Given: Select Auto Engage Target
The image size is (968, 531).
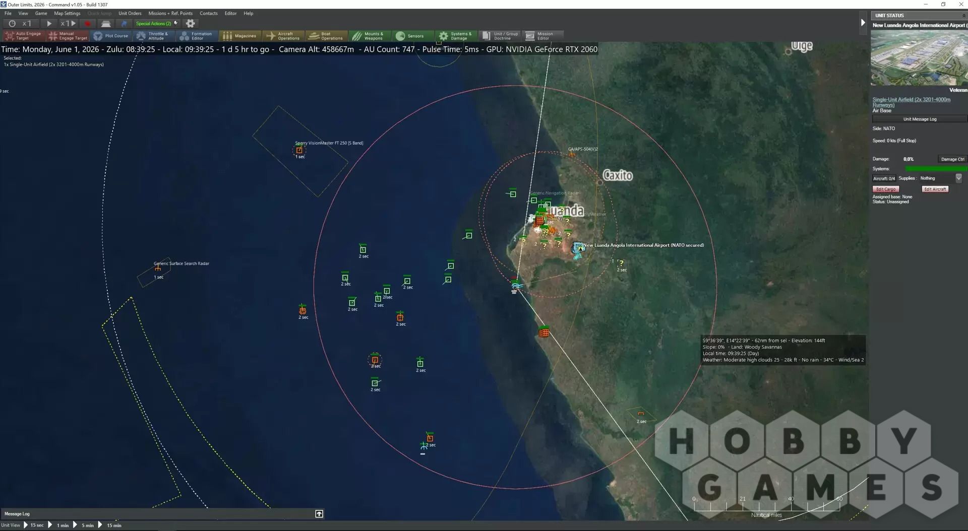Looking at the screenshot, I should pyautogui.click(x=24, y=36).
